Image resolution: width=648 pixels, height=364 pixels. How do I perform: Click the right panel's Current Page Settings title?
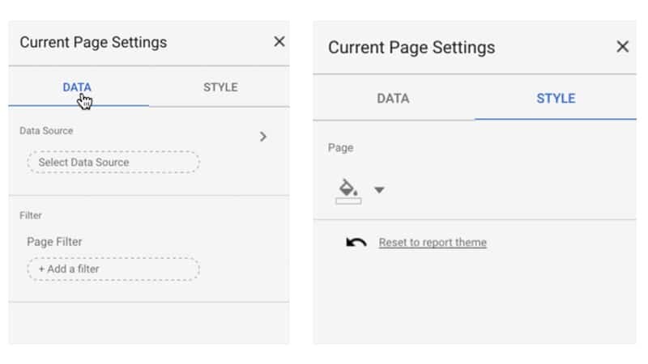coord(411,47)
